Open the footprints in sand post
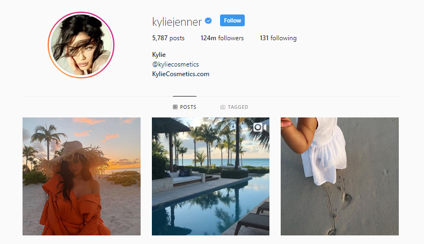Image resolution: width=424 pixels, height=244 pixels. pyautogui.click(x=340, y=176)
